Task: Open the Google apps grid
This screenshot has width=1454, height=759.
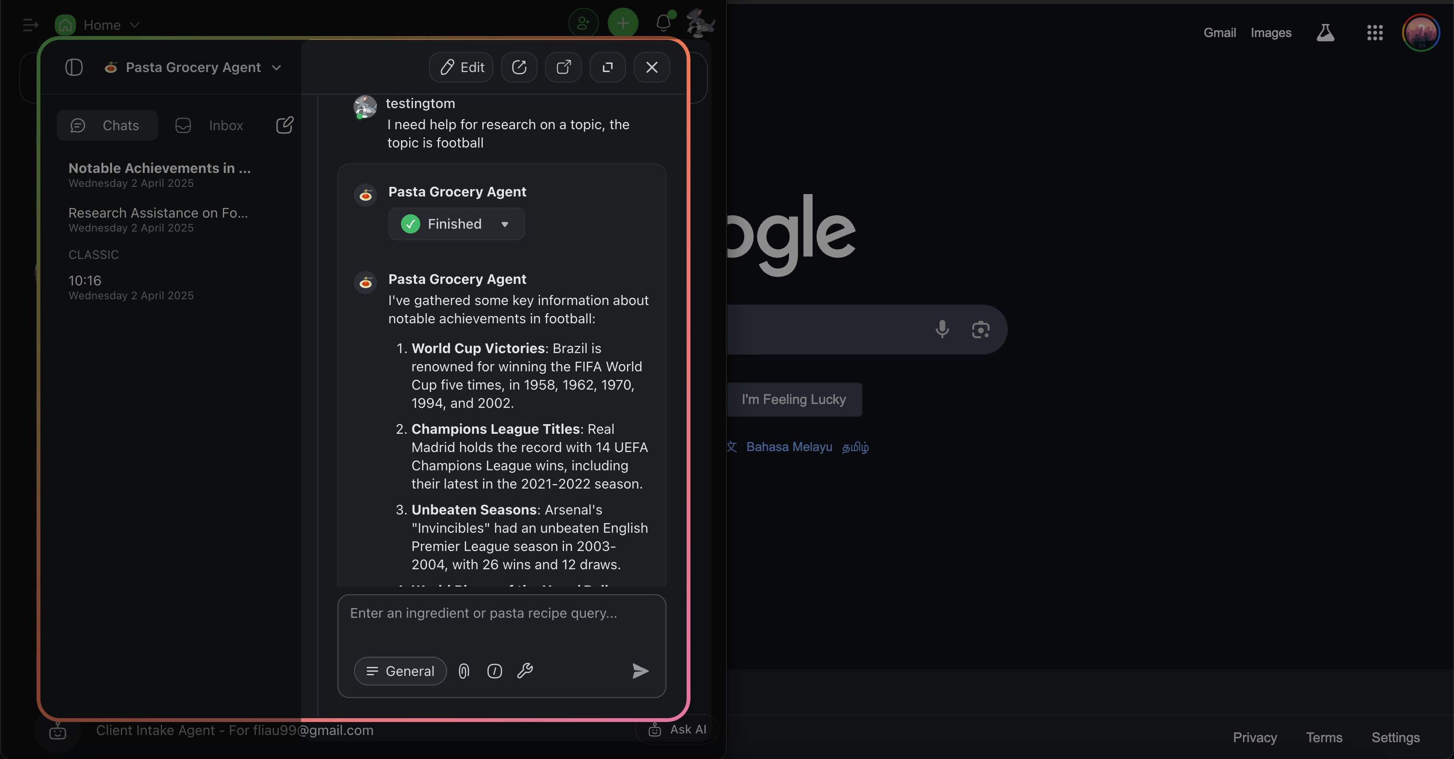Action: click(1374, 33)
